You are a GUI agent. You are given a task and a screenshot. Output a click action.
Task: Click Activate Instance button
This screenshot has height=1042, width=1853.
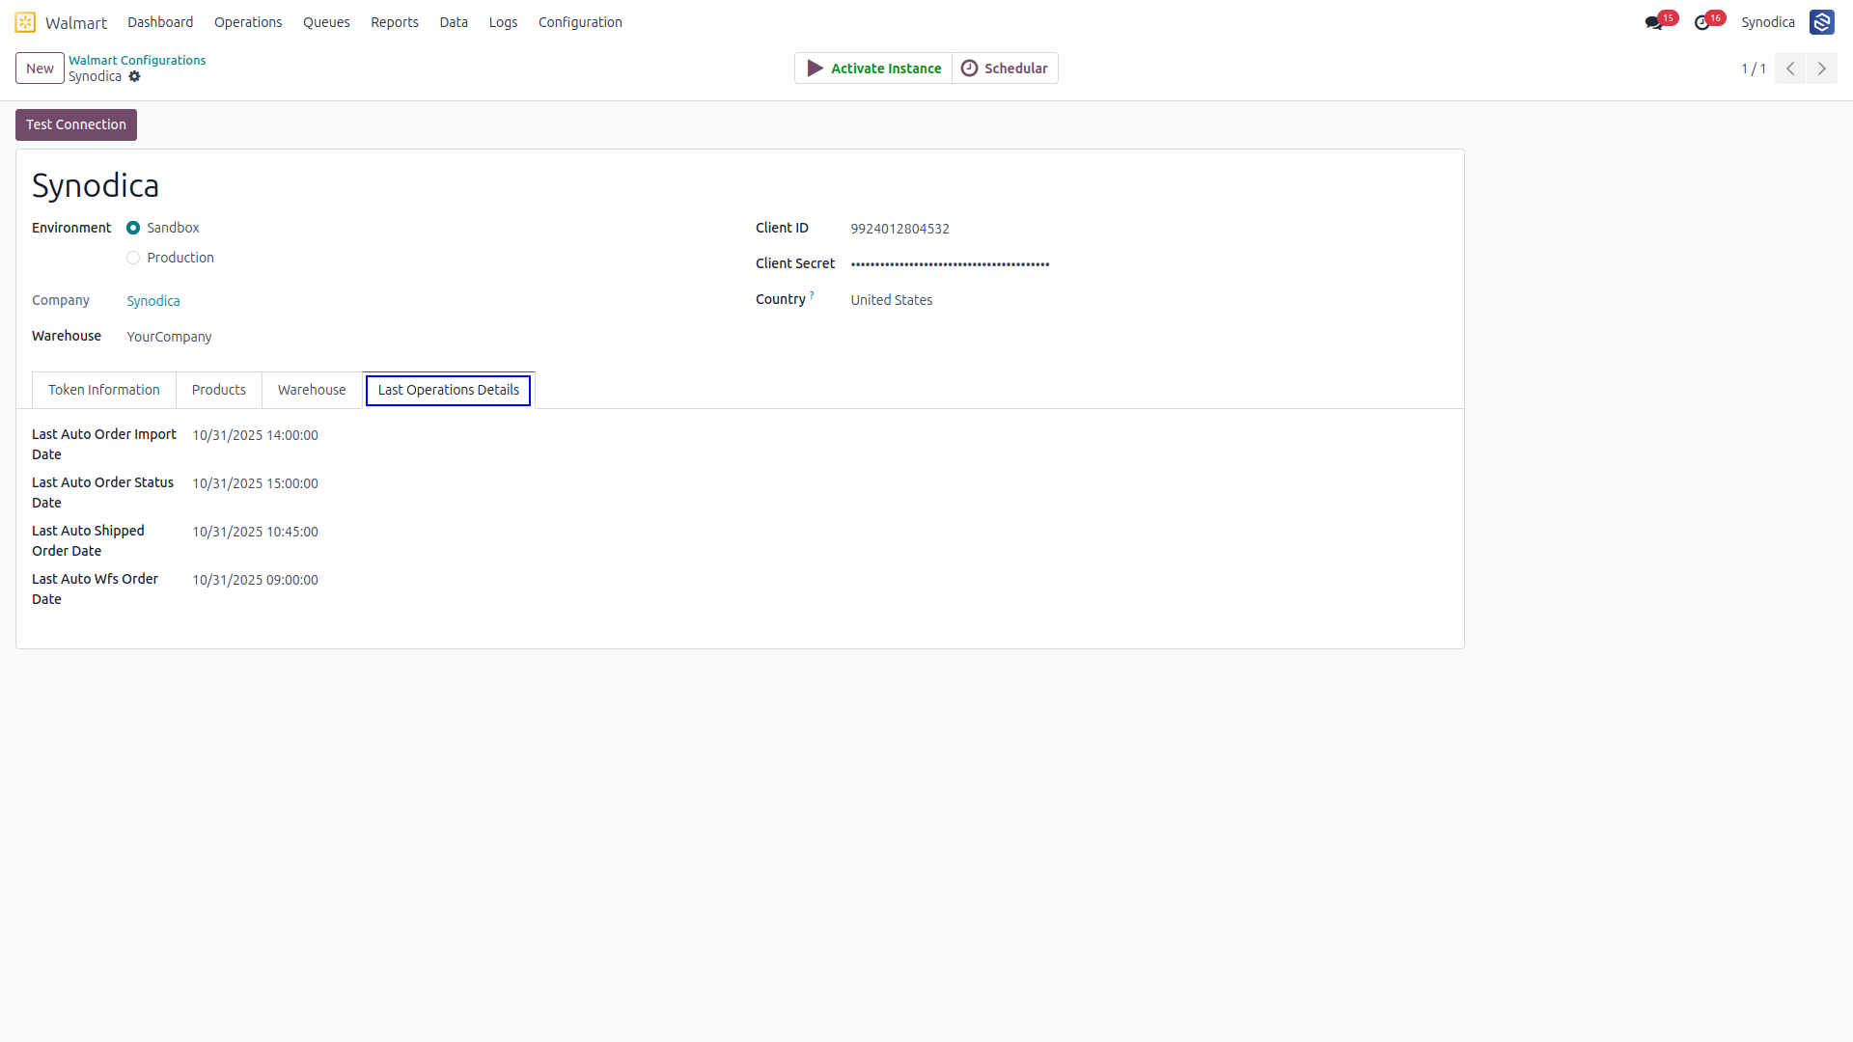[873, 69]
